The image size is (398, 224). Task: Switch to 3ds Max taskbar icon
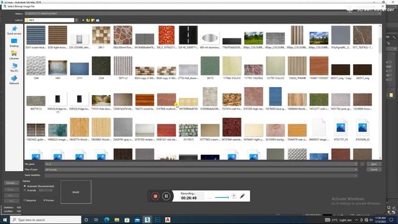tap(147, 220)
